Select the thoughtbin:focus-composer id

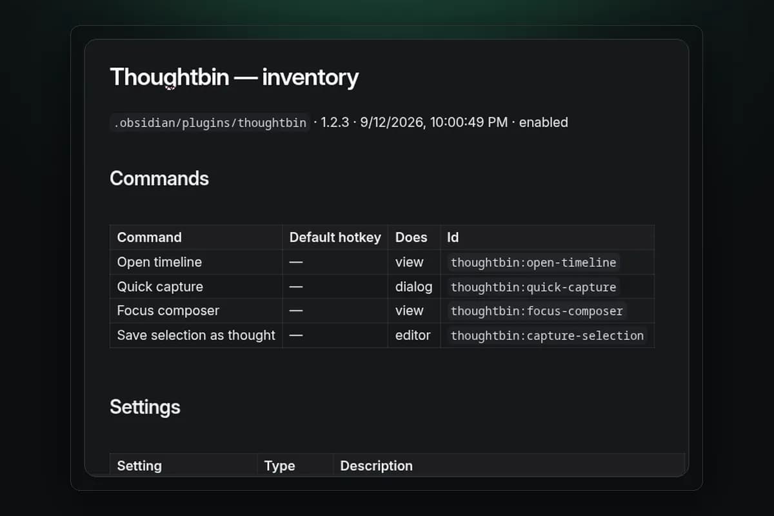tap(537, 312)
